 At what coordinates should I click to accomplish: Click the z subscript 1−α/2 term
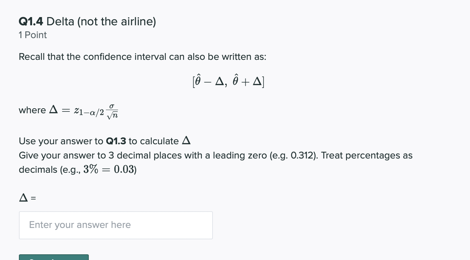[89, 111]
